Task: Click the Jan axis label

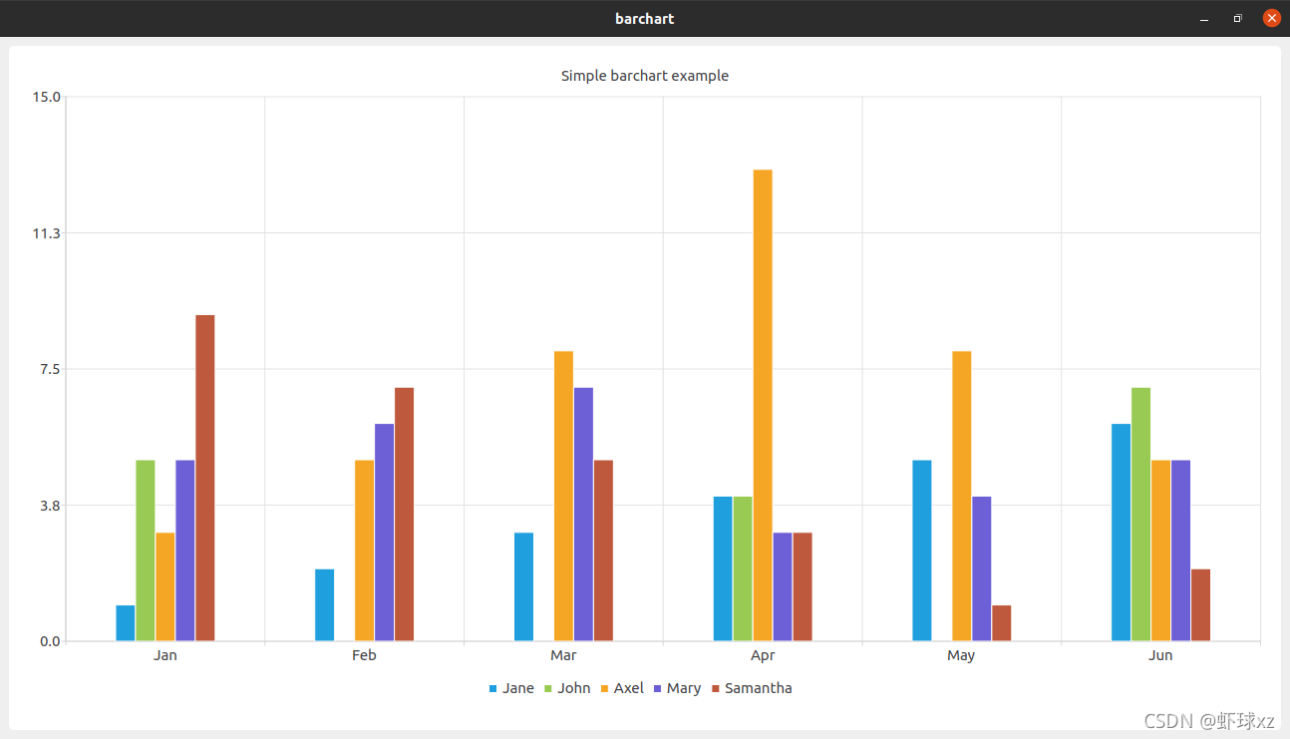Action: [x=165, y=655]
